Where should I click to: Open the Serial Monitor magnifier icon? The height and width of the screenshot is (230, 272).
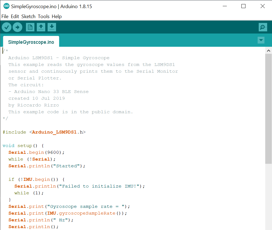(x=263, y=27)
